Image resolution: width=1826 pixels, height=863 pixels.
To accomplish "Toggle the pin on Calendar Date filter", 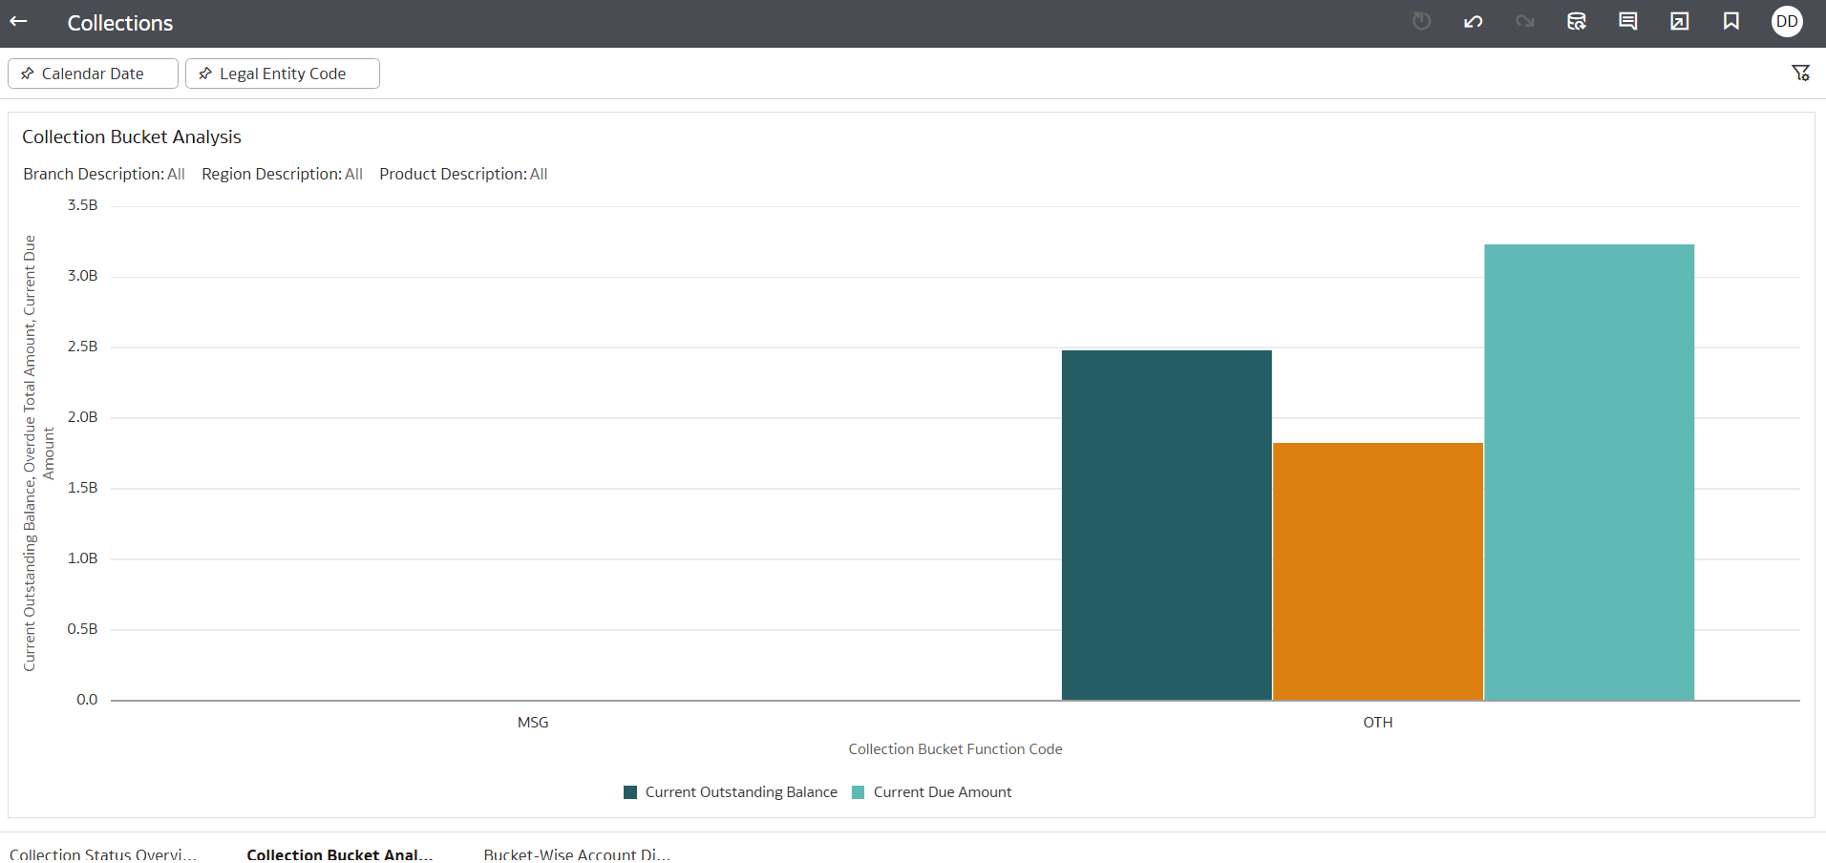I will pyautogui.click(x=28, y=74).
